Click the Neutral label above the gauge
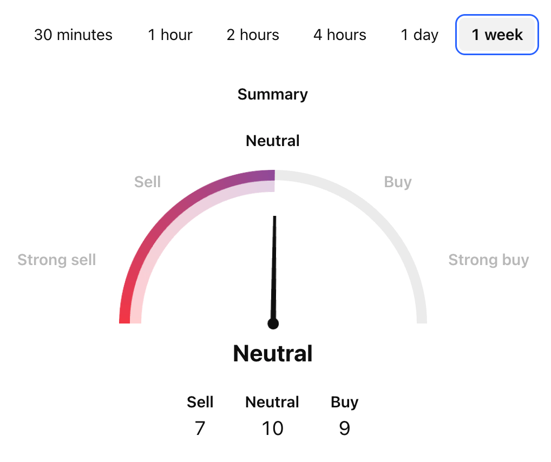The height and width of the screenshot is (462, 551). (272, 141)
